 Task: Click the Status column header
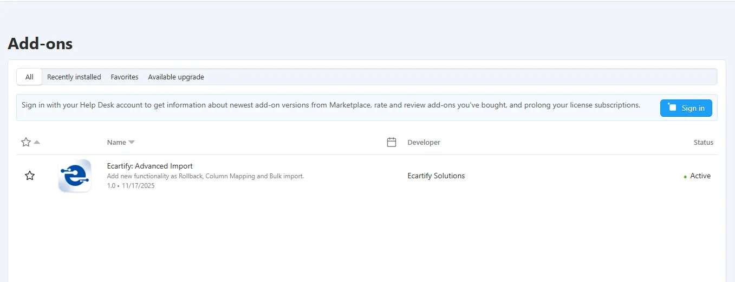(703, 143)
